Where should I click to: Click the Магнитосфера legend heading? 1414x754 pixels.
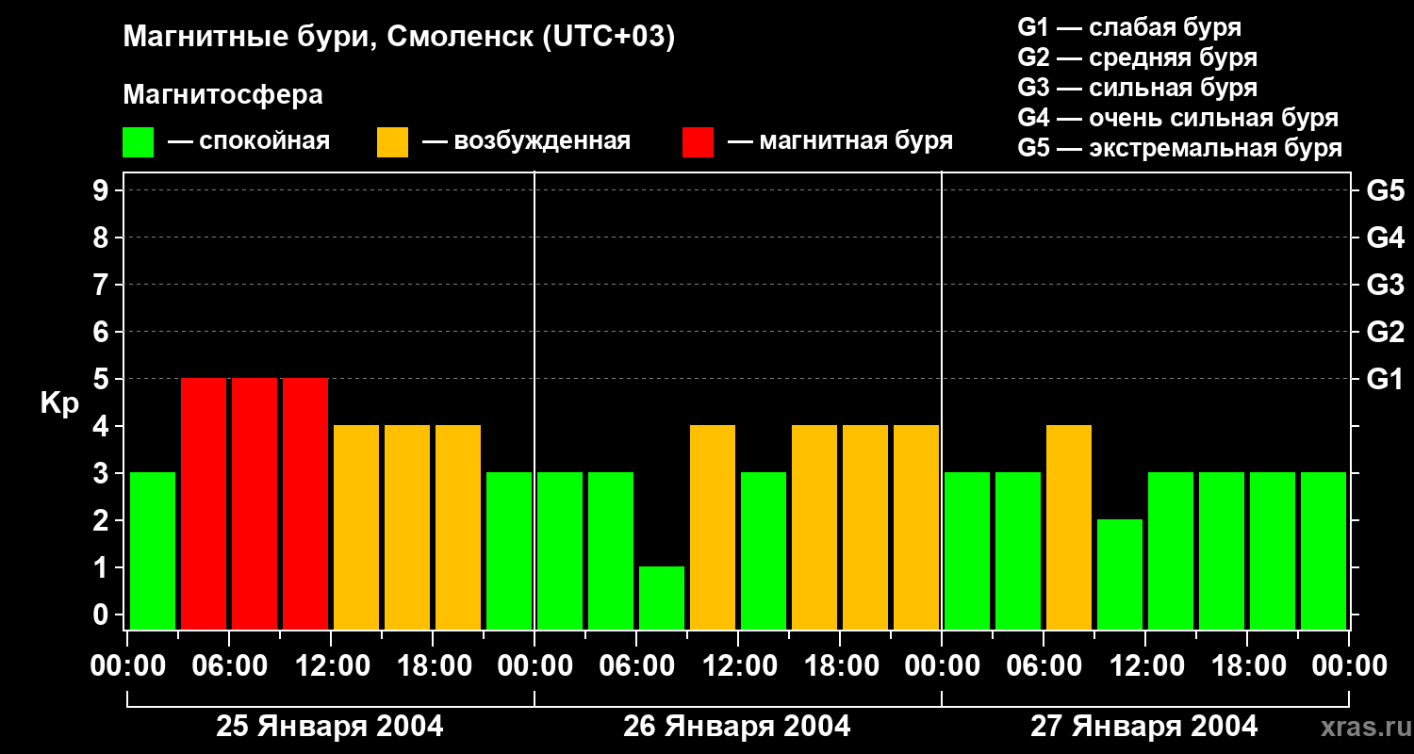click(222, 95)
